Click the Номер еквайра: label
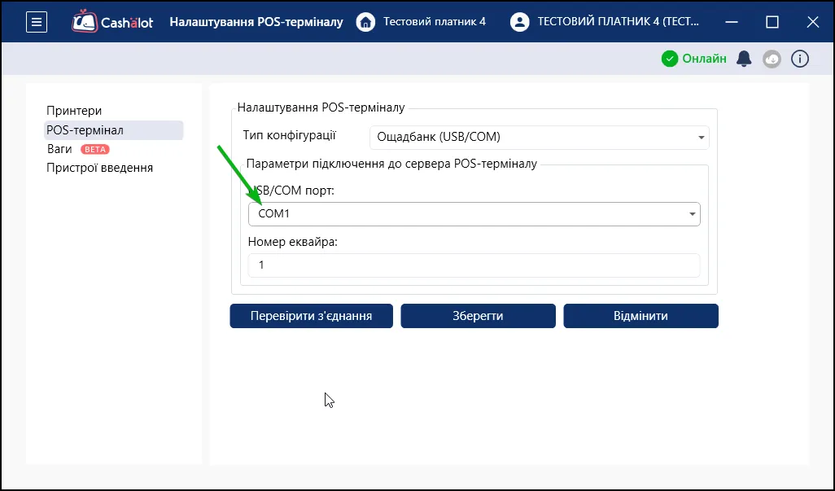The image size is (835, 491). point(293,242)
